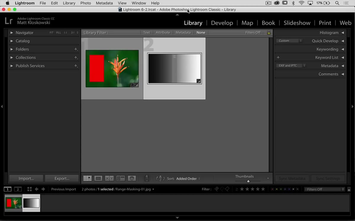Select the flower photo in grid
Viewport: 355px width, 221px height.
[x=112, y=69]
